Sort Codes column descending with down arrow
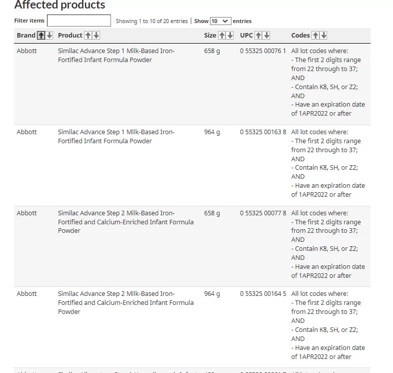This screenshot has width=393, height=373. pos(324,36)
